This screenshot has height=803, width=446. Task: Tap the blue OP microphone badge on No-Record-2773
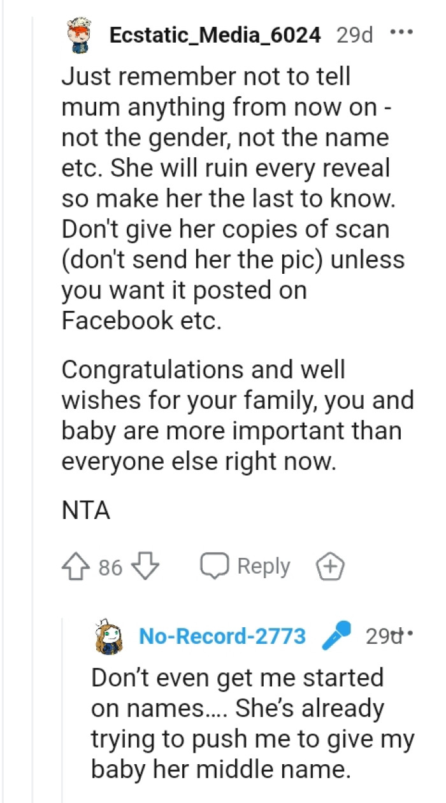pyautogui.click(x=338, y=636)
